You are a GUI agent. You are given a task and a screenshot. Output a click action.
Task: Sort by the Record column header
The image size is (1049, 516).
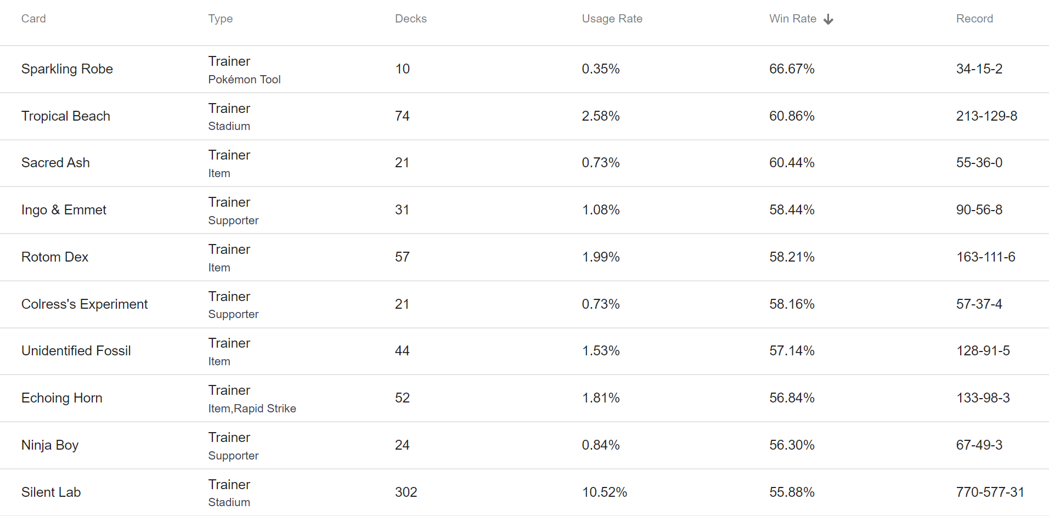pos(974,19)
